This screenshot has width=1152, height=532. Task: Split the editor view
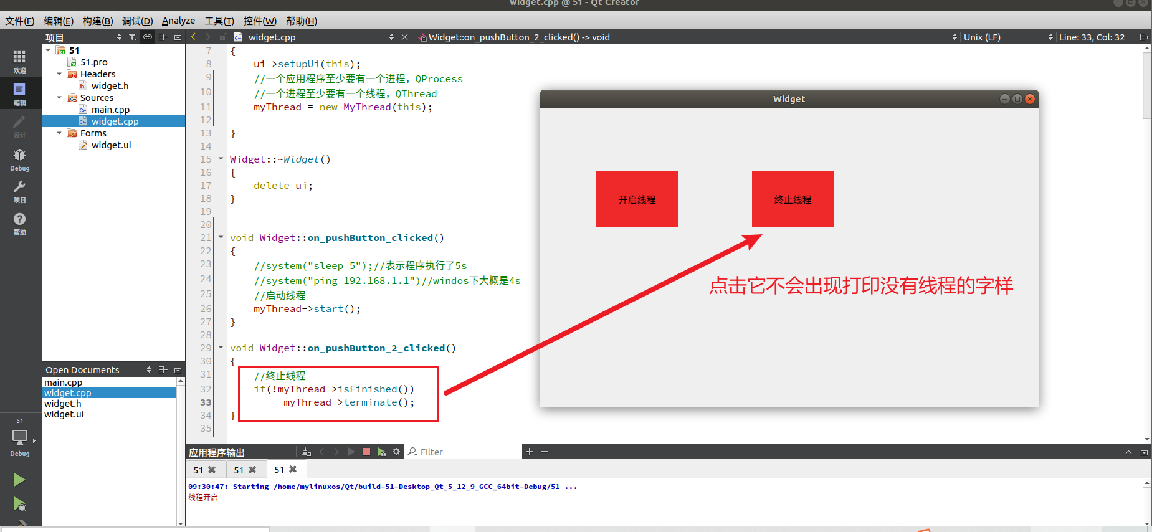1144,37
